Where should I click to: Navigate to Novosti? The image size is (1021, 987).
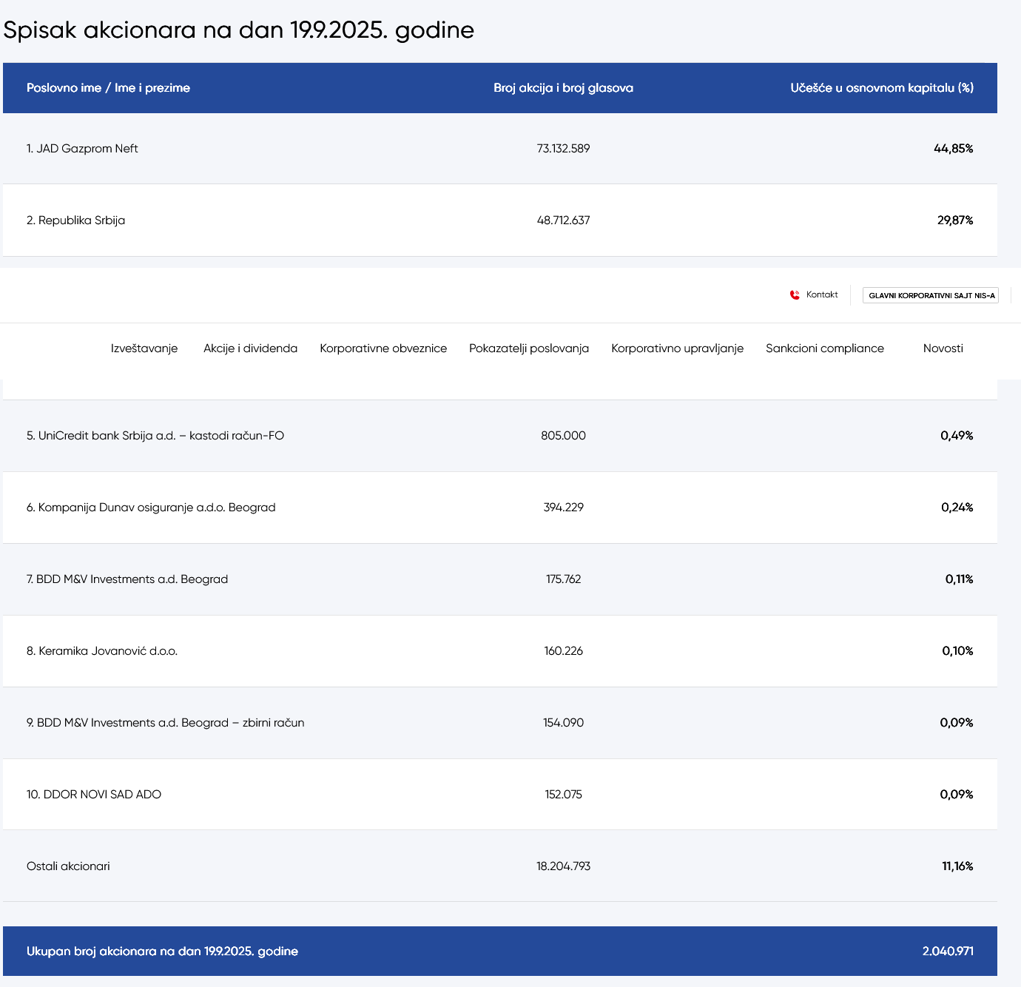tap(943, 348)
